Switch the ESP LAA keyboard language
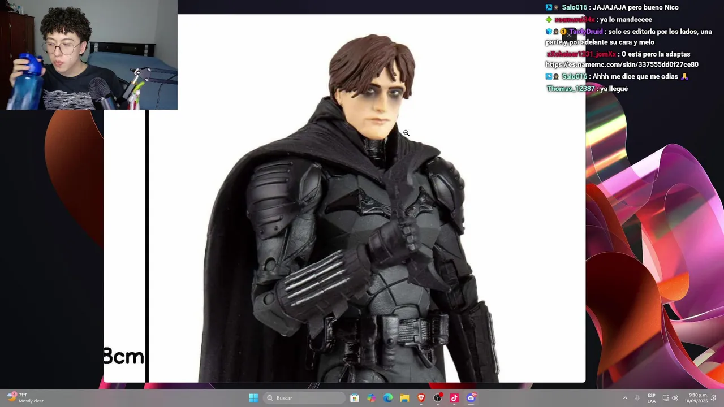 point(652,398)
